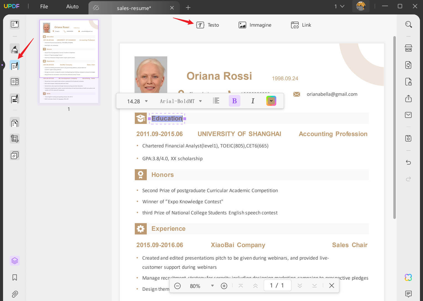Open the File menu
423x301 pixels.
pyautogui.click(x=44, y=6)
